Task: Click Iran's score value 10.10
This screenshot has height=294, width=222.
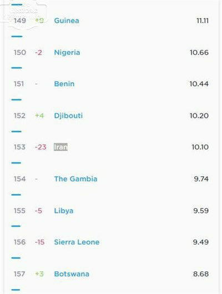Action: pos(200,147)
